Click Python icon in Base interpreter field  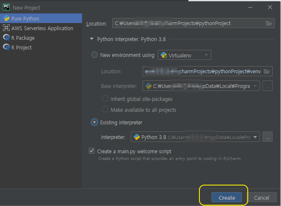click(148, 86)
